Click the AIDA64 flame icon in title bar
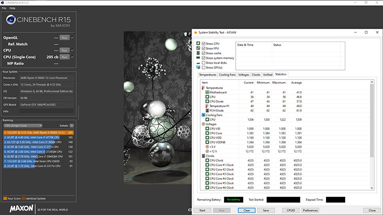The width and height of the screenshot is (383, 215). click(x=195, y=33)
